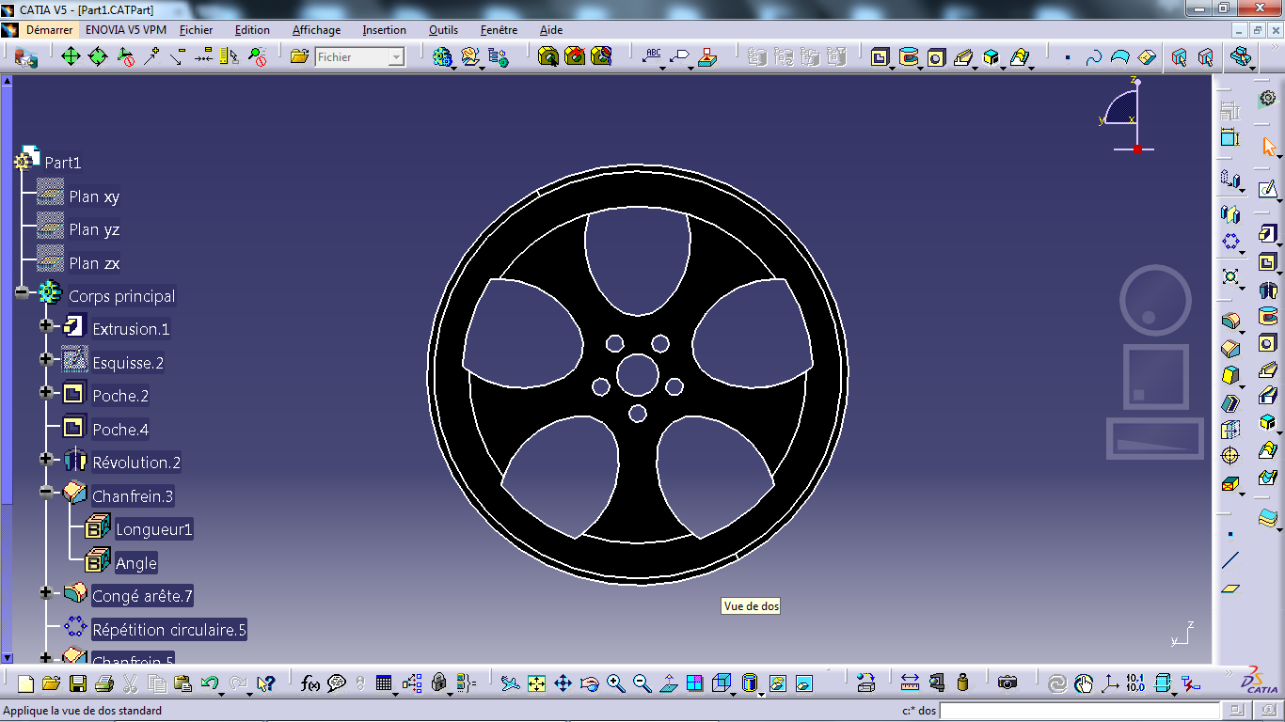Open the Formula f(x) editor
The height and width of the screenshot is (722, 1285).
click(x=310, y=683)
